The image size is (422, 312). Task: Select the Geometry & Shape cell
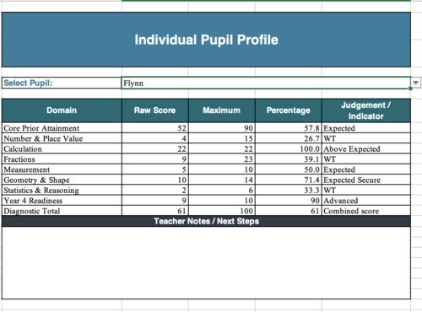(x=62, y=180)
